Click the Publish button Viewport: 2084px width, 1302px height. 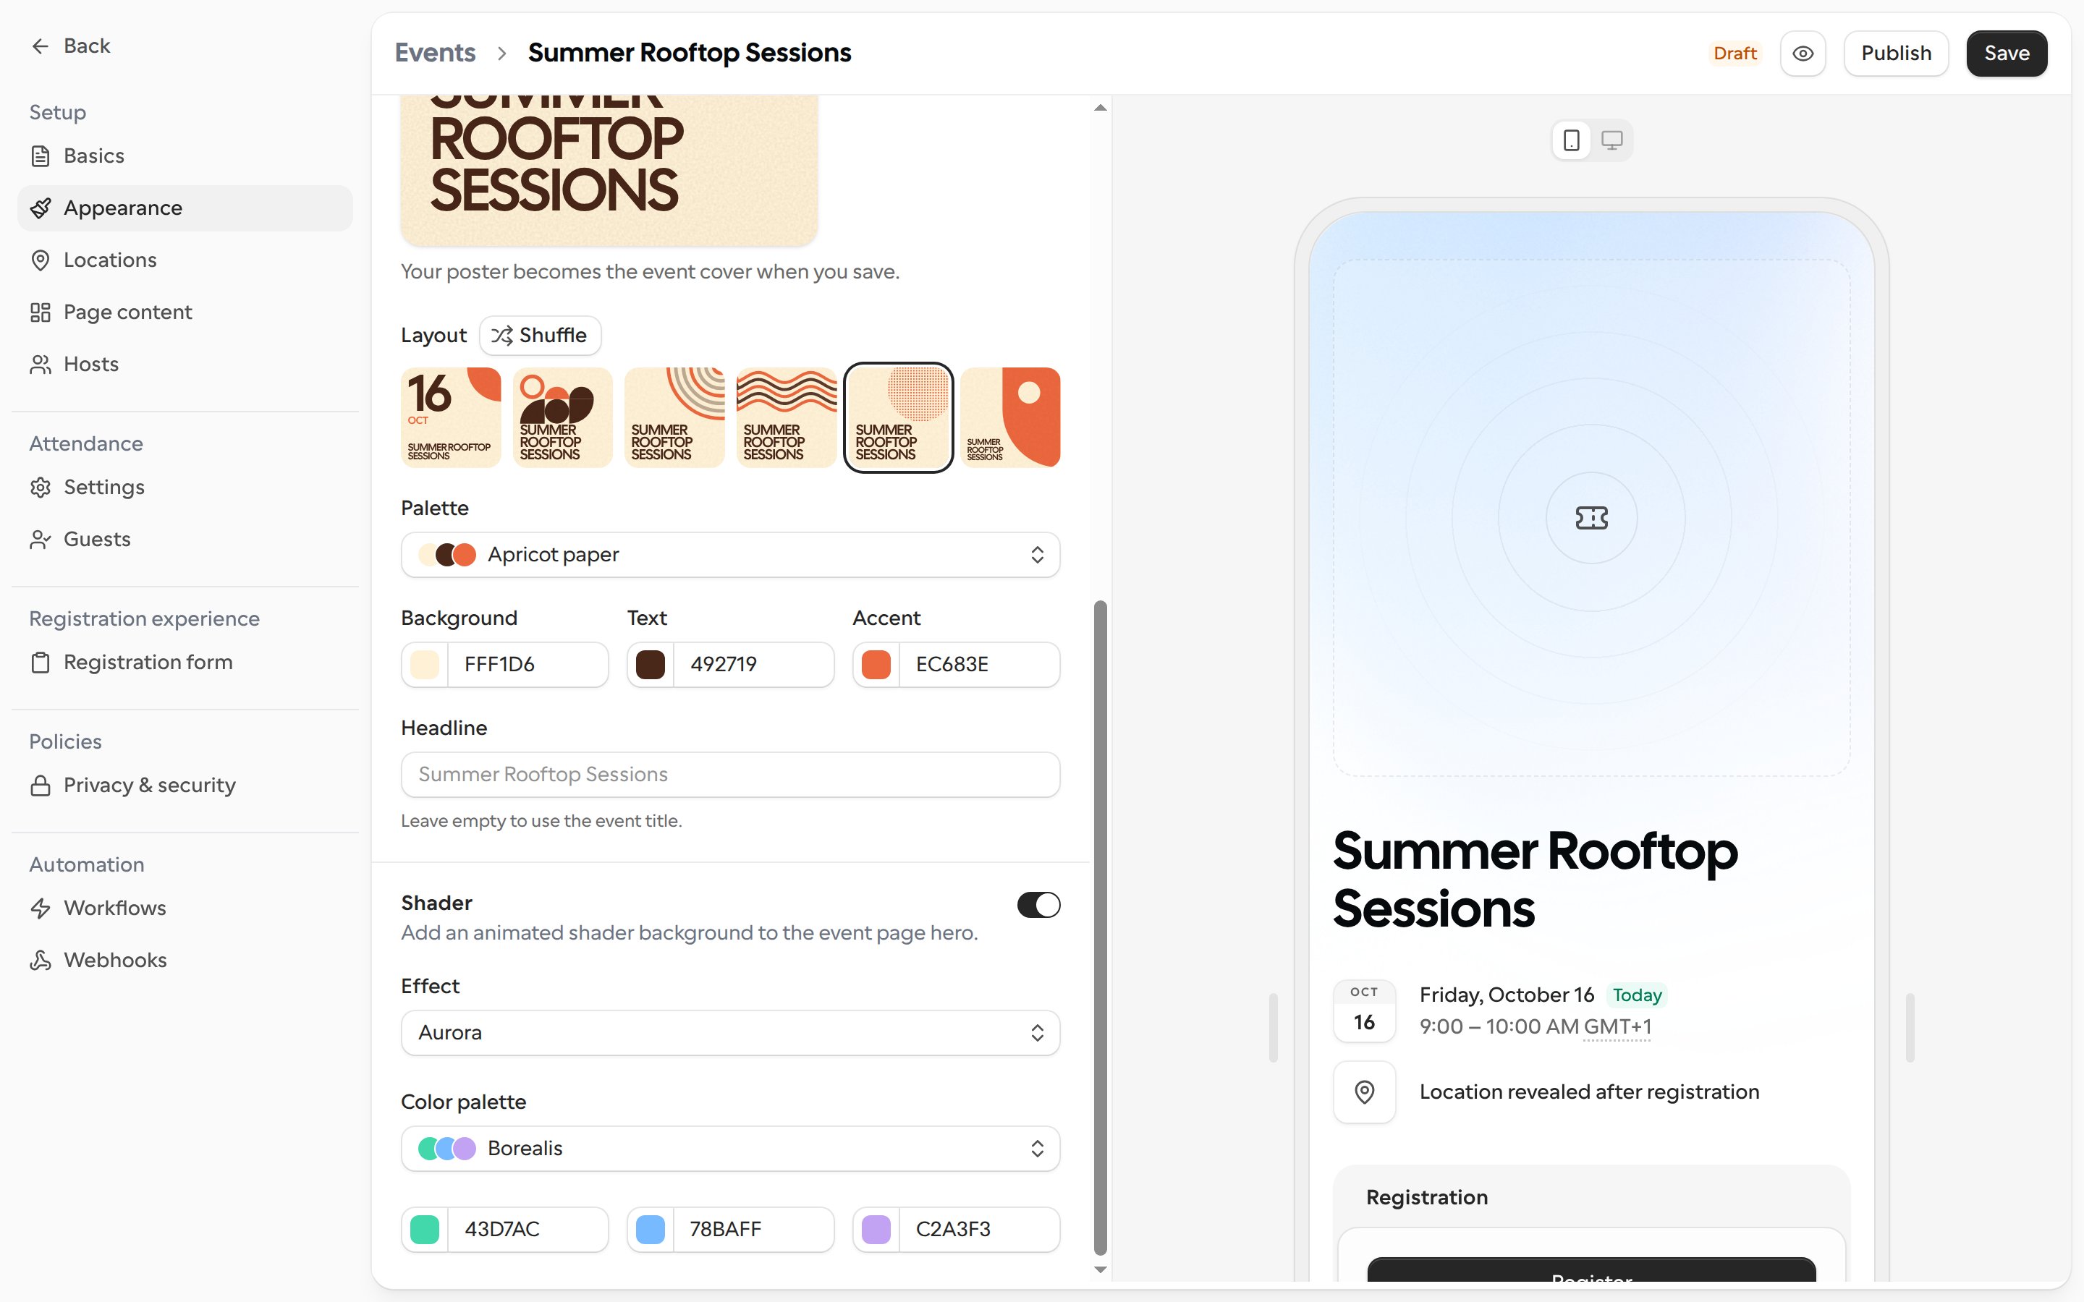pyautogui.click(x=1895, y=54)
